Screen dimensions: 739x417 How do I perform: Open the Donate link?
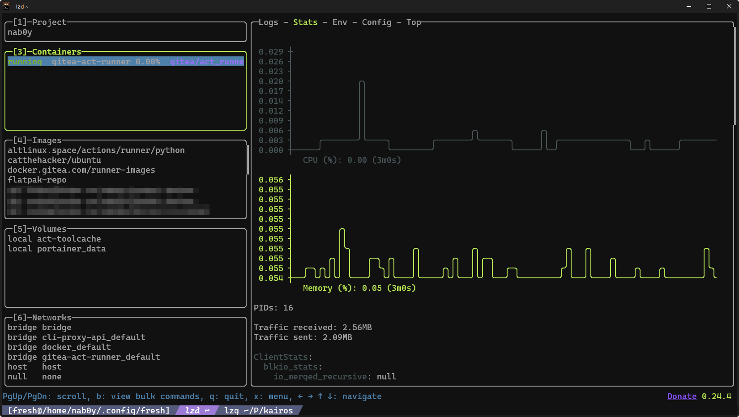[x=681, y=396]
